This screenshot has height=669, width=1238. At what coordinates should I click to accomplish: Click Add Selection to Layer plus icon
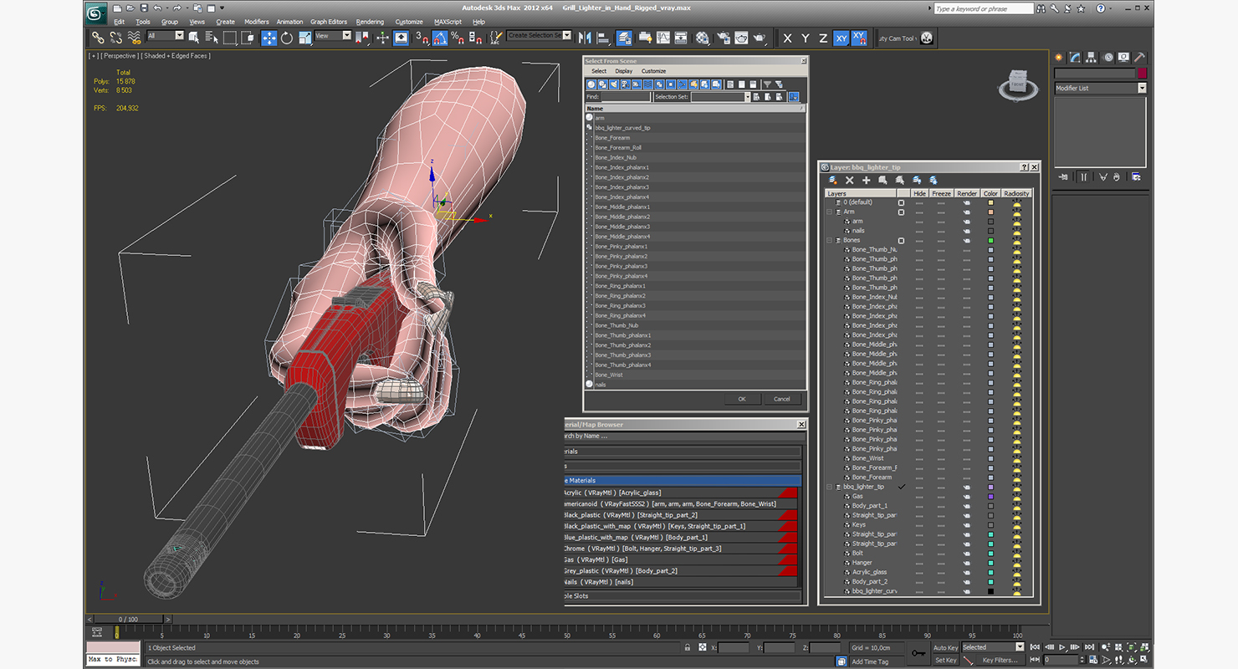click(867, 180)
